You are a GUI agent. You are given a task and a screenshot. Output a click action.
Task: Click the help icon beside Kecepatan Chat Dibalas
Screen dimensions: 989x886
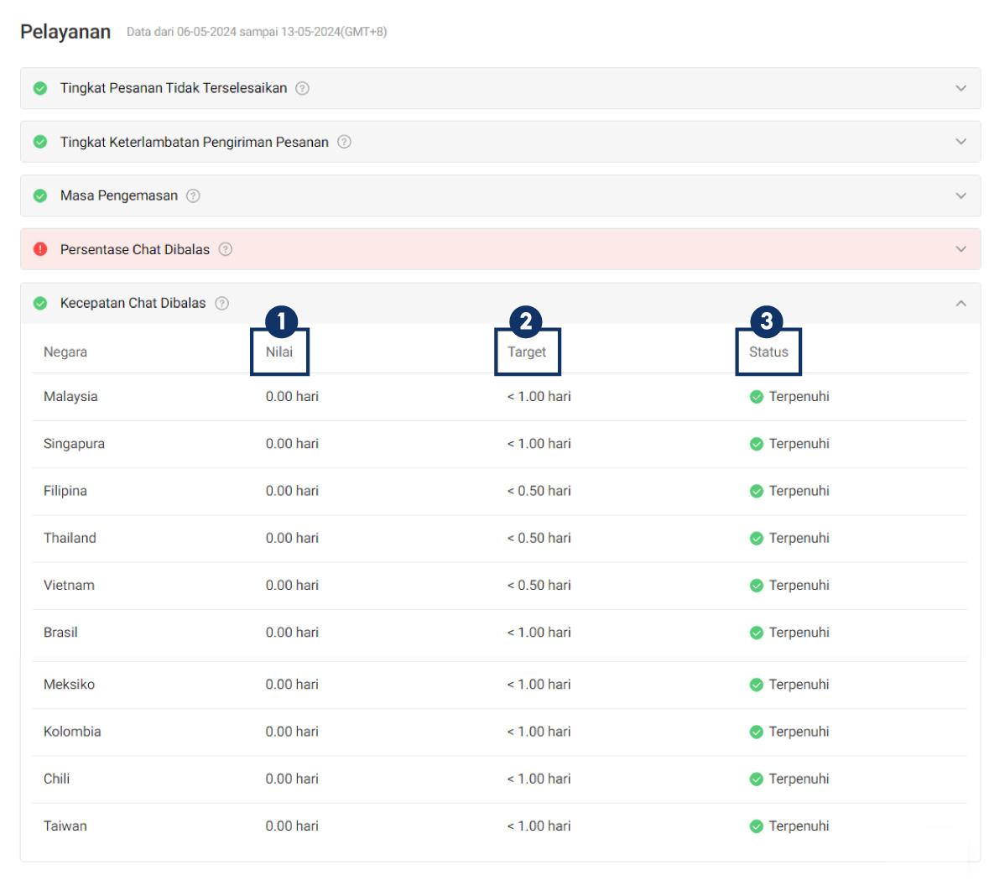click(x=221, y=303)
